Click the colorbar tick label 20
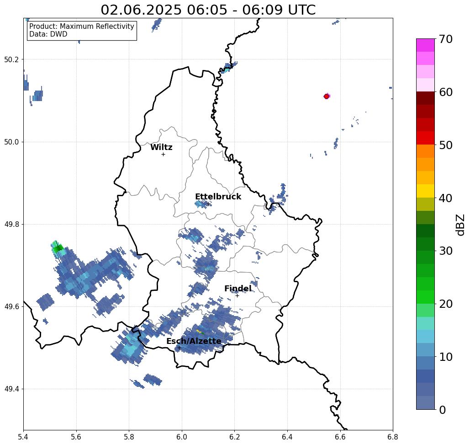Screen dimensions: 470x445 tap(446, 304)
